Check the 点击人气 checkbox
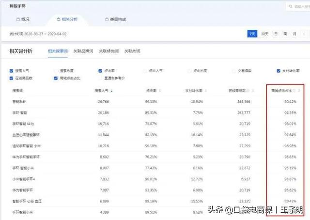 (x=145, y=71)
